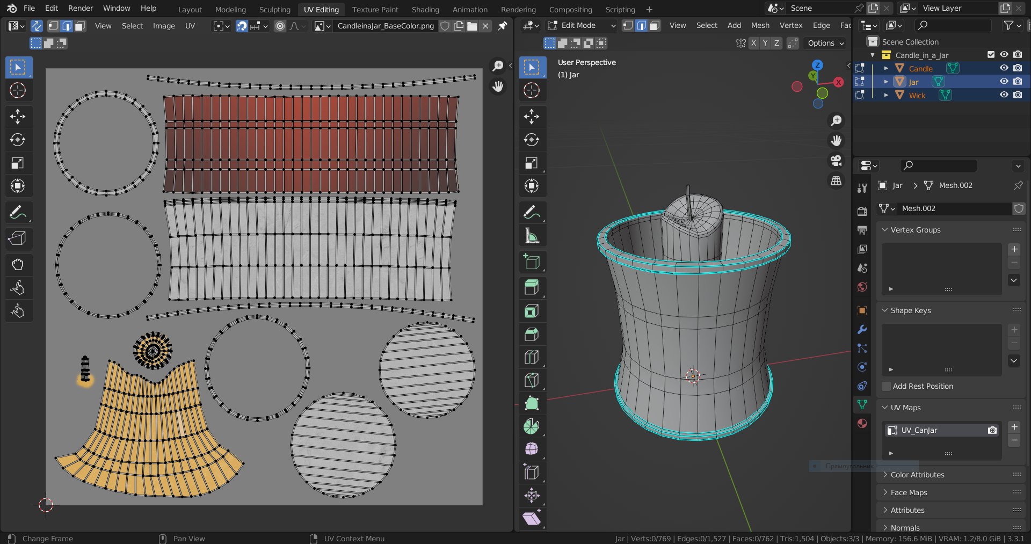This screenshot has width=1031, height=544.
Task: Select the Smooth vertices tool
Action: (532, 449)
